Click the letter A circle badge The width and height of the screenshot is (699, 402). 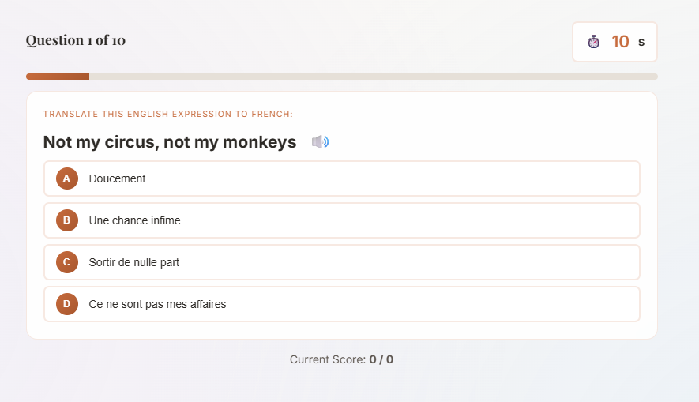tap(66, 178)
